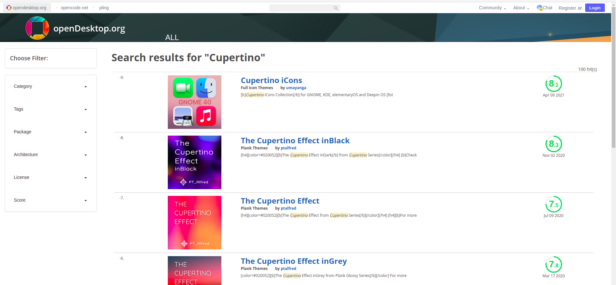Viewport: 616px width, 285px height.
Task: Click the search results for Cupertino heading
Action: coord(188,58)
